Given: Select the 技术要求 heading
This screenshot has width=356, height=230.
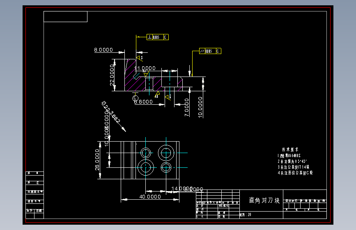Looking at the screenshot, I should 290,149.
